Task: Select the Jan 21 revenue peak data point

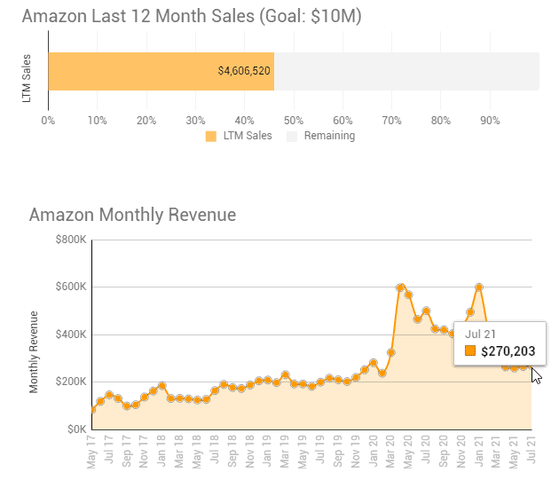Action: 479,287
